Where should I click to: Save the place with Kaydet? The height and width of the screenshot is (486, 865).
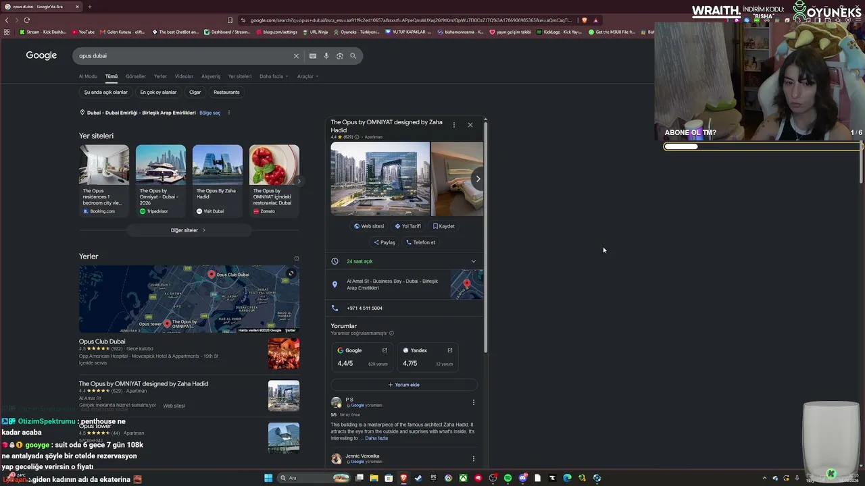tap(444, 226)
